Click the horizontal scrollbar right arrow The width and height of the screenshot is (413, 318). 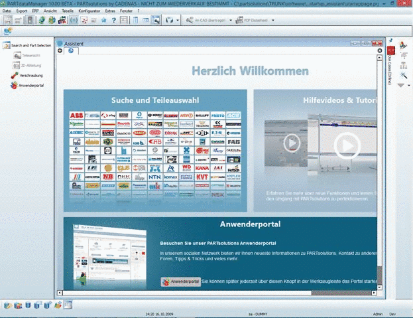pyautogui.click(x=374, y=293)
